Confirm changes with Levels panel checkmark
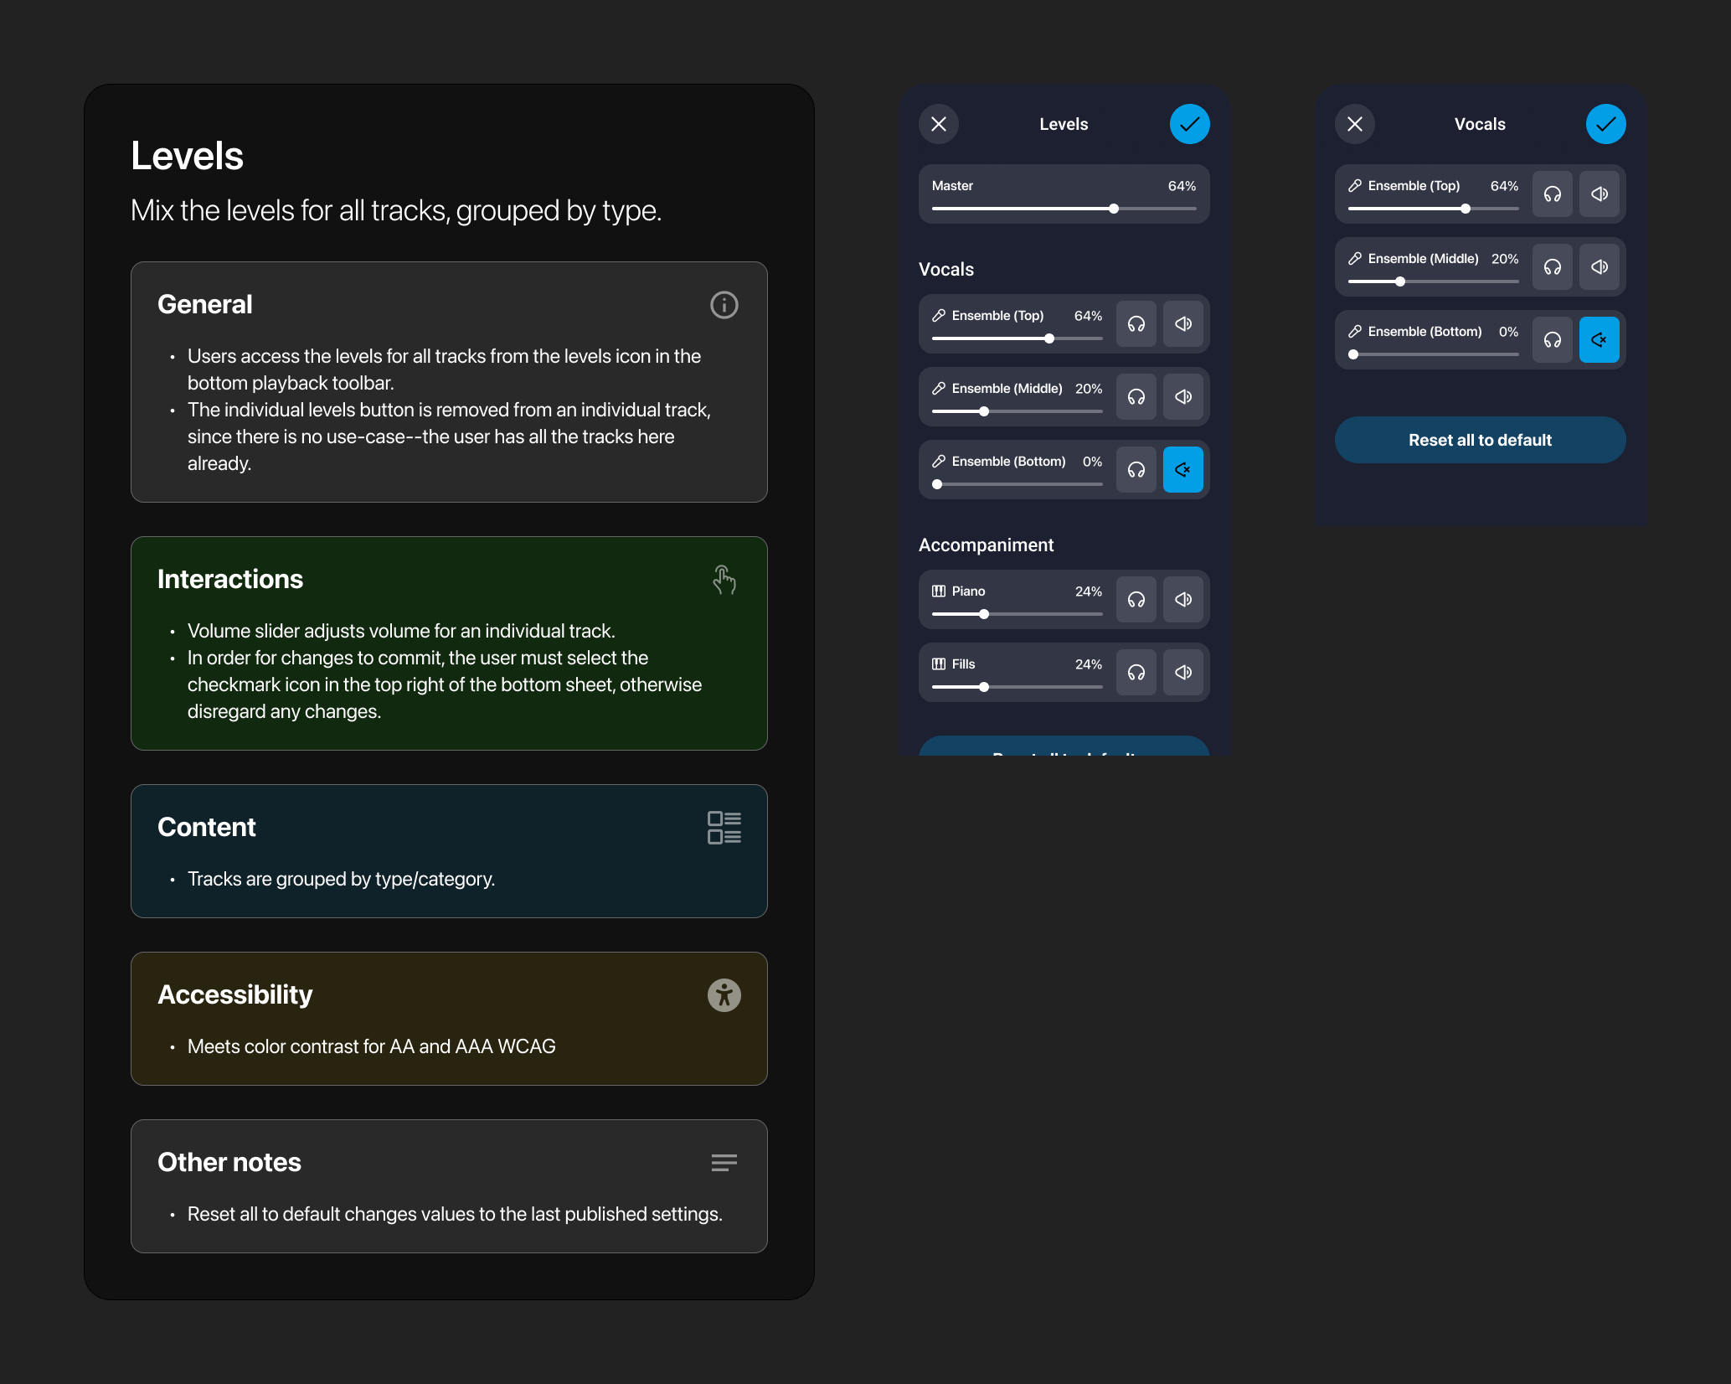 click(1189, 124)
